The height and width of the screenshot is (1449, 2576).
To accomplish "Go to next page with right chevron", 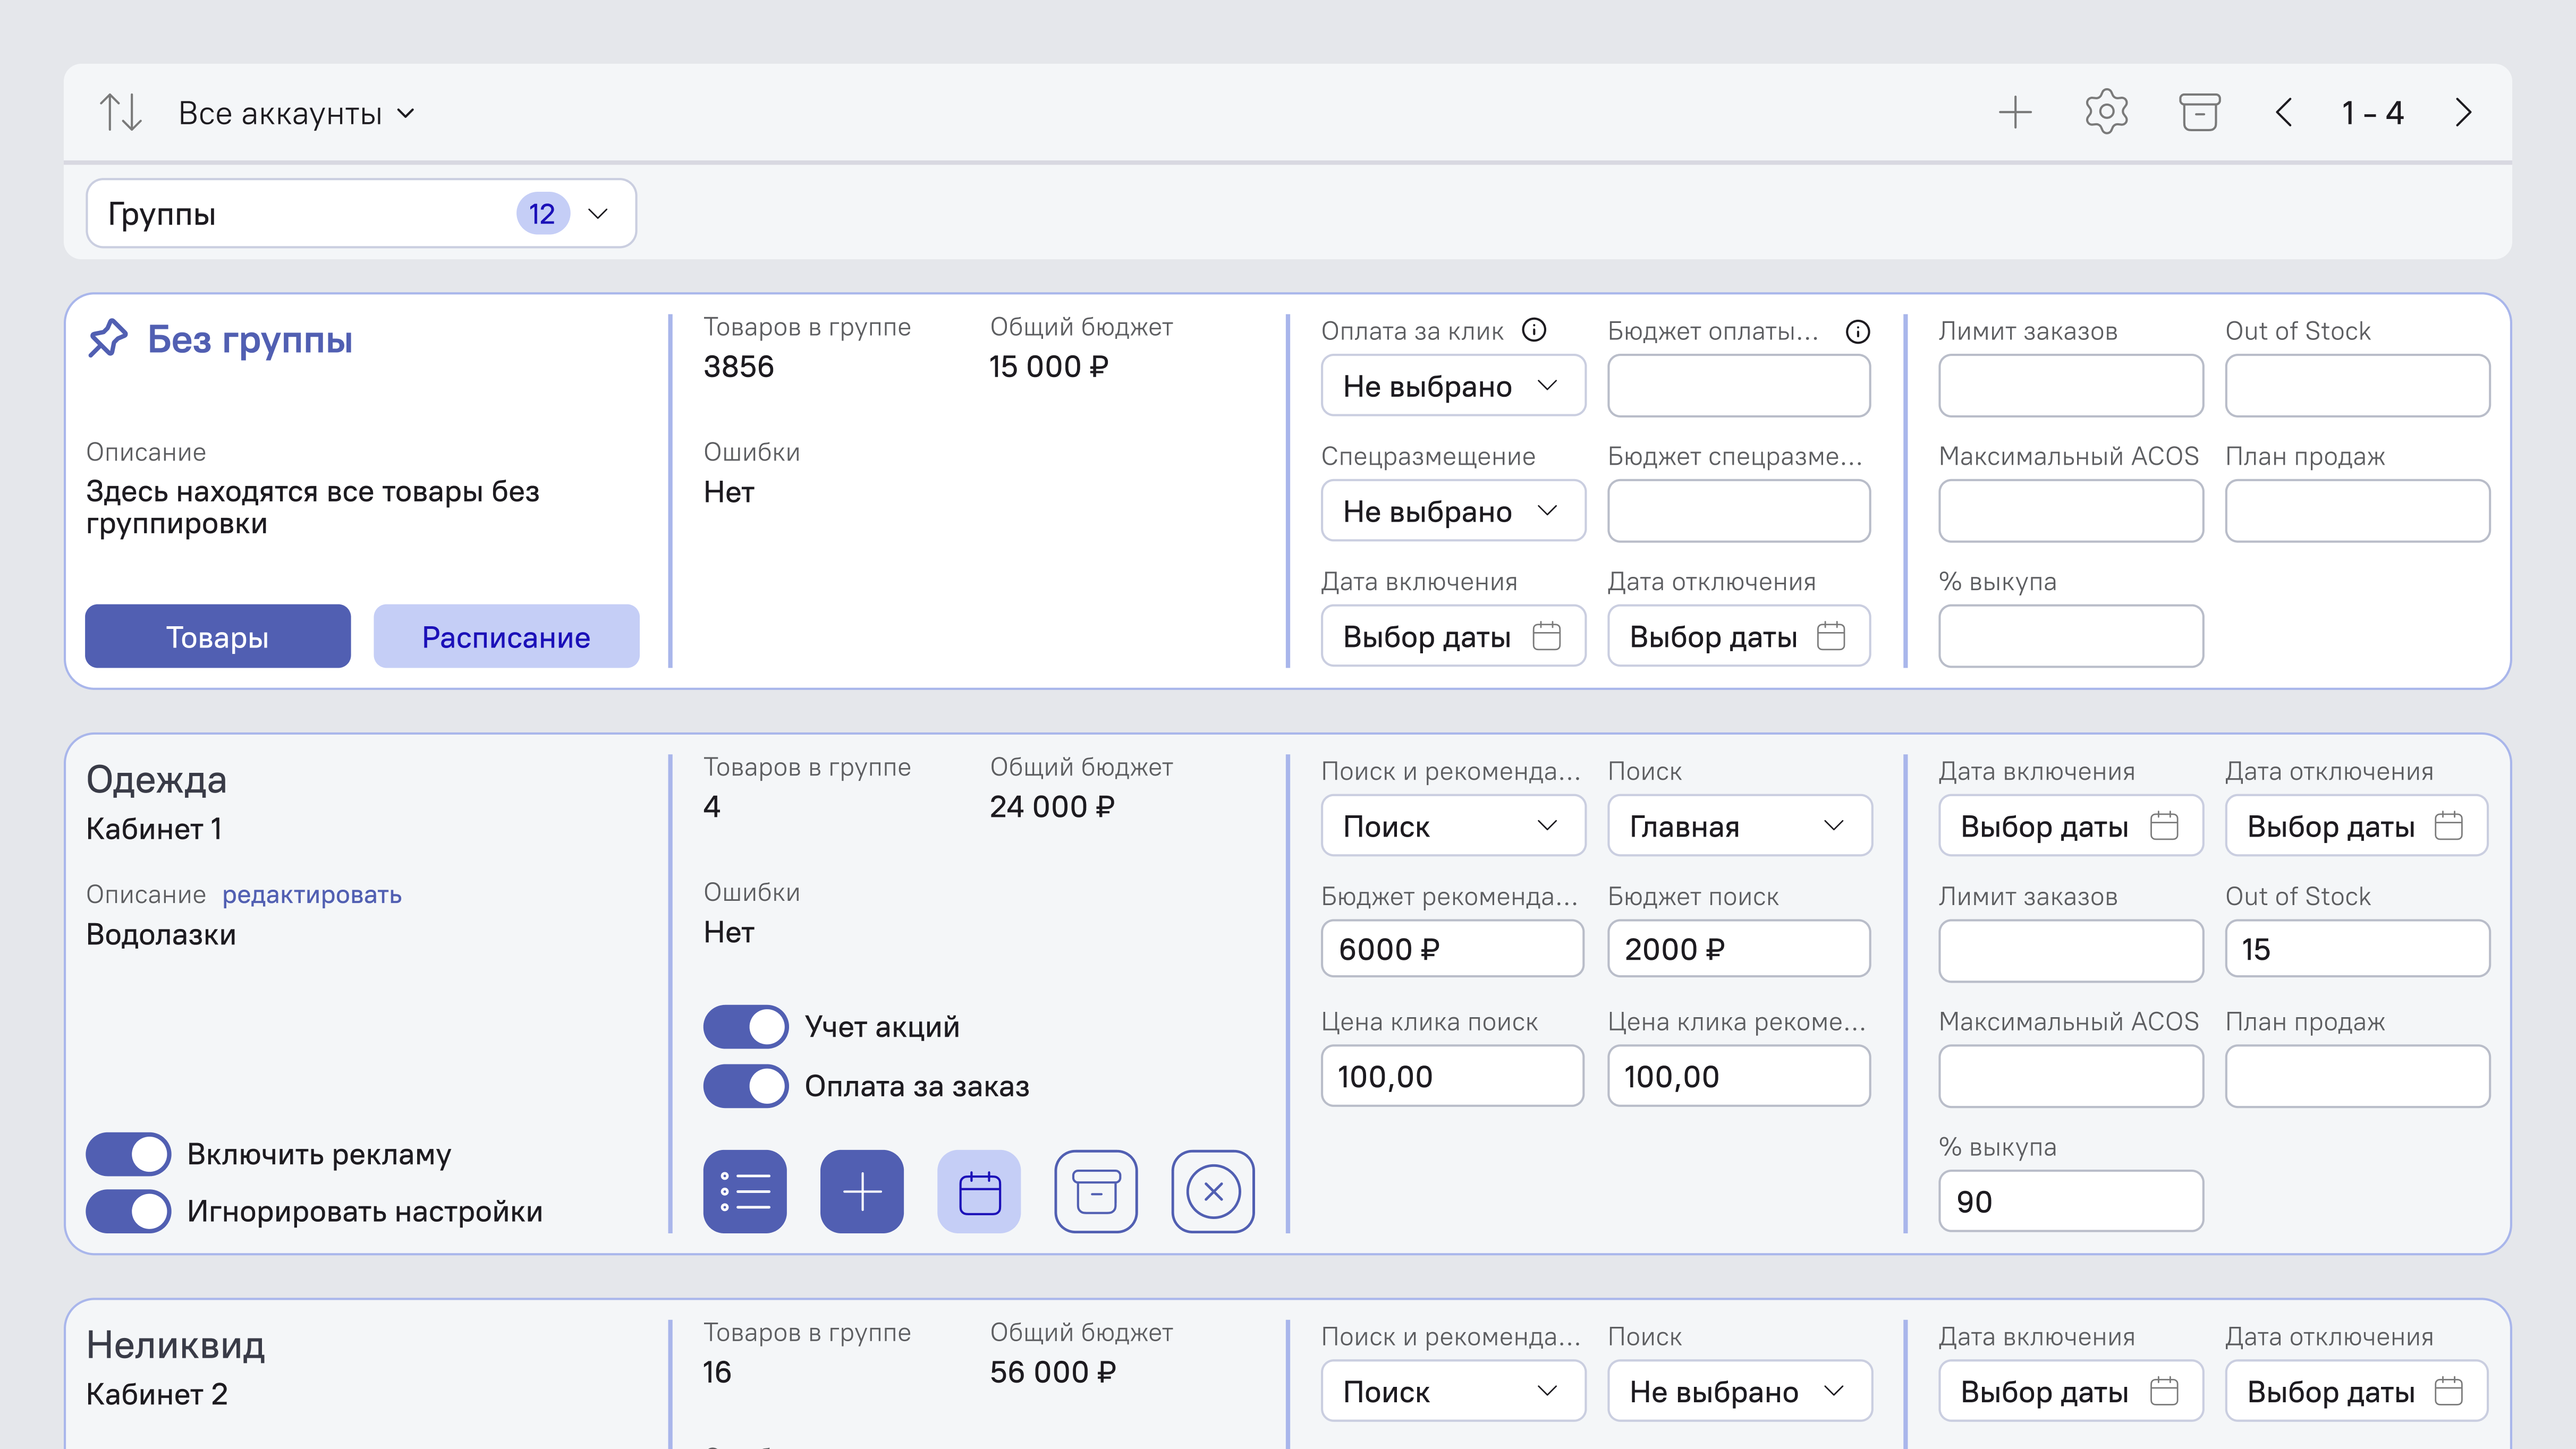I will (2463, 112).
